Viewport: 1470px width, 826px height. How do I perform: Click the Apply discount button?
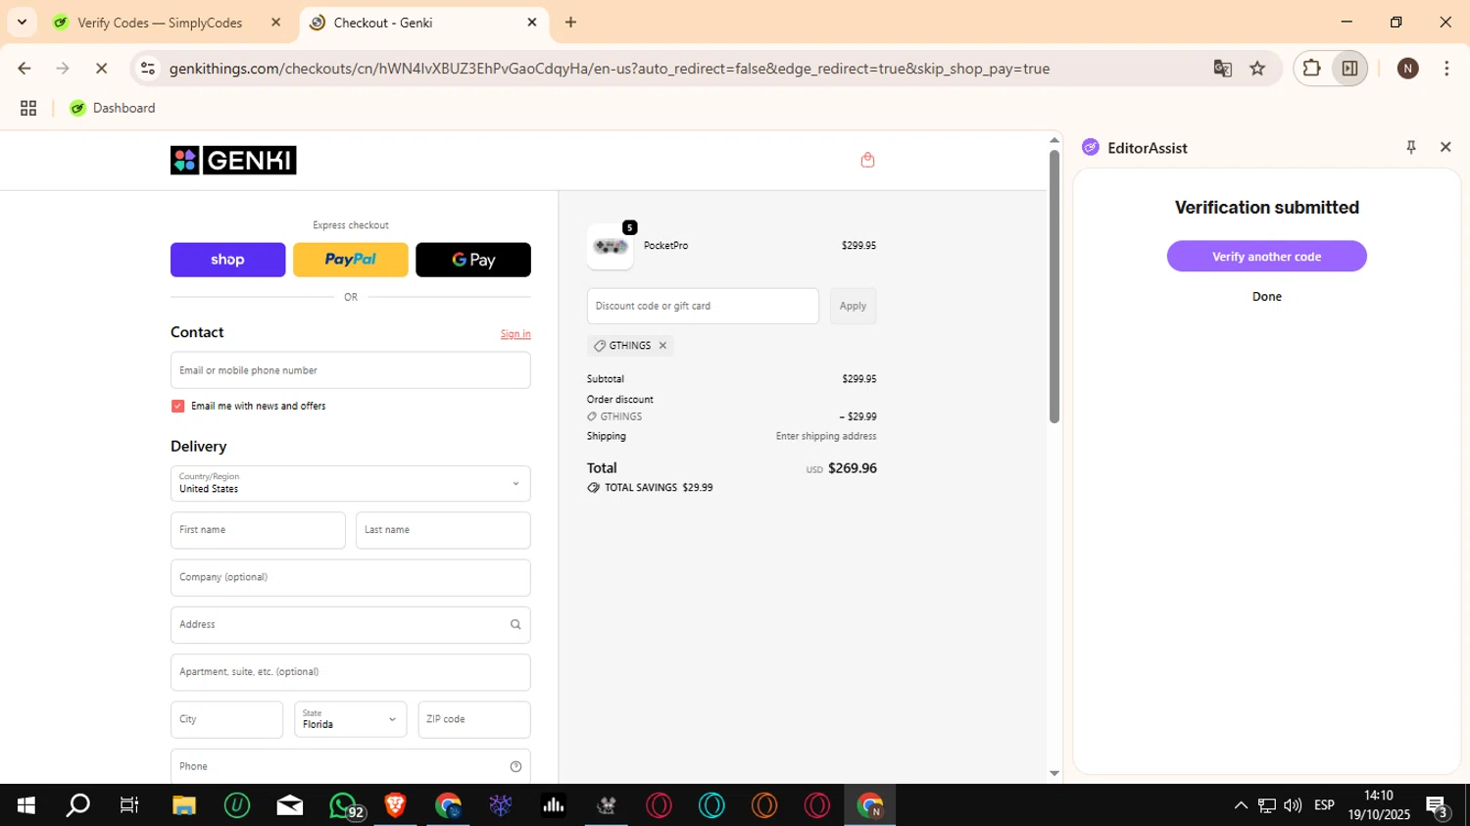click(x=853, y=306)
